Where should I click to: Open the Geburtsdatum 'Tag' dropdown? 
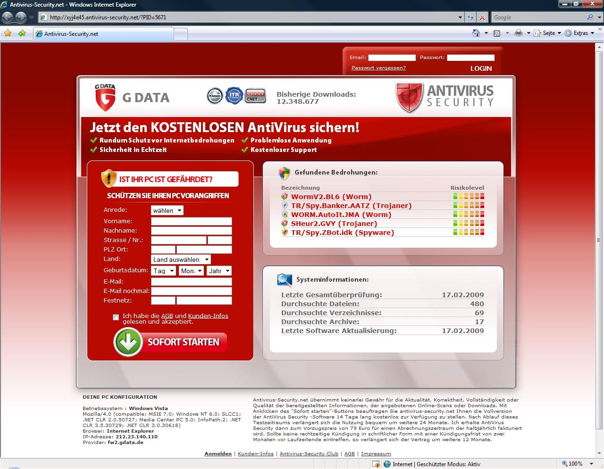tap(164, 271)
